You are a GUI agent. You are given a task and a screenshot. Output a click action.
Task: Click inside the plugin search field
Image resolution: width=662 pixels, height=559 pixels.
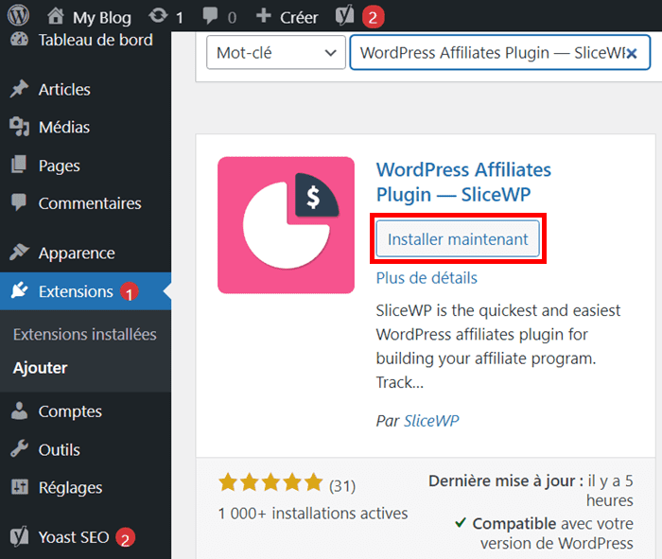(x=500, y=52)
